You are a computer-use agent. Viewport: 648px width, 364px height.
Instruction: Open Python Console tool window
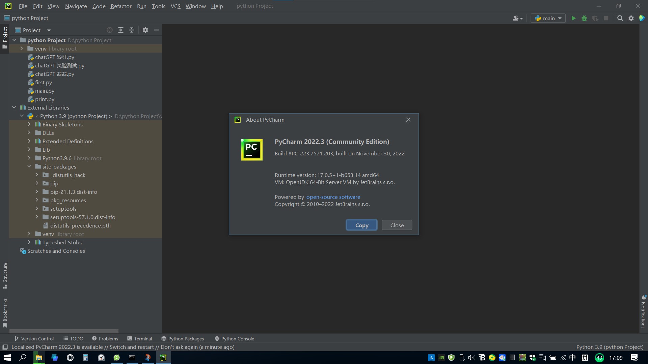click(234, 339)
